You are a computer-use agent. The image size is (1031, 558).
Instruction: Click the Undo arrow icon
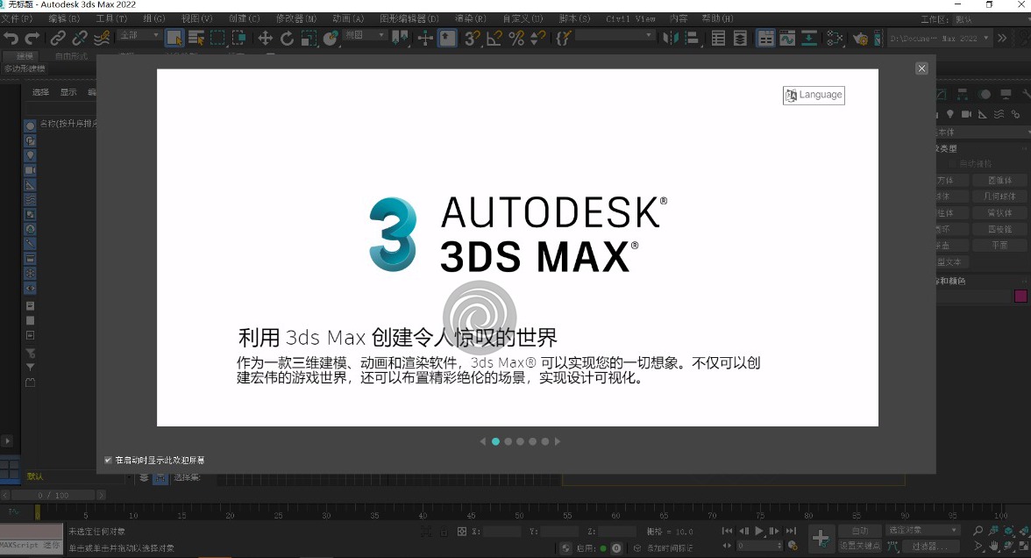pyautogui.click(x=11, y=39)
